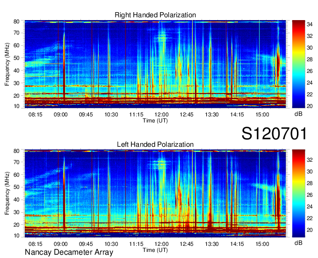Click the 09:00 tick on Right Handed plot
This screenshot has height=258, width=318.
(60, 115)
